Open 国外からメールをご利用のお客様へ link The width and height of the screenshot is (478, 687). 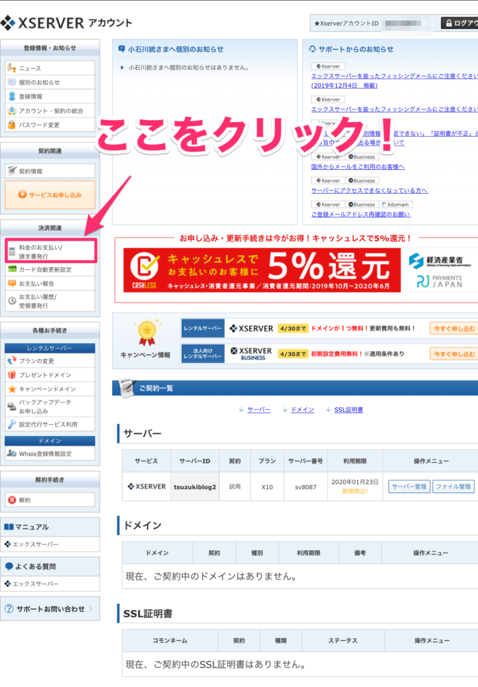point(358,166)
